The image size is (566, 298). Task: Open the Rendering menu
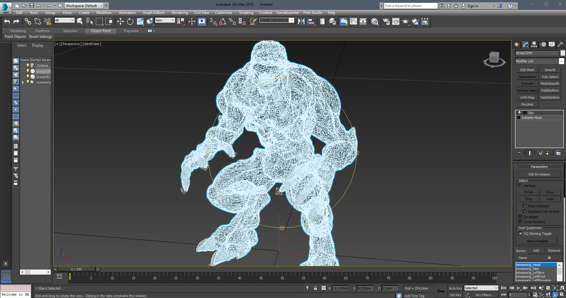180,13
